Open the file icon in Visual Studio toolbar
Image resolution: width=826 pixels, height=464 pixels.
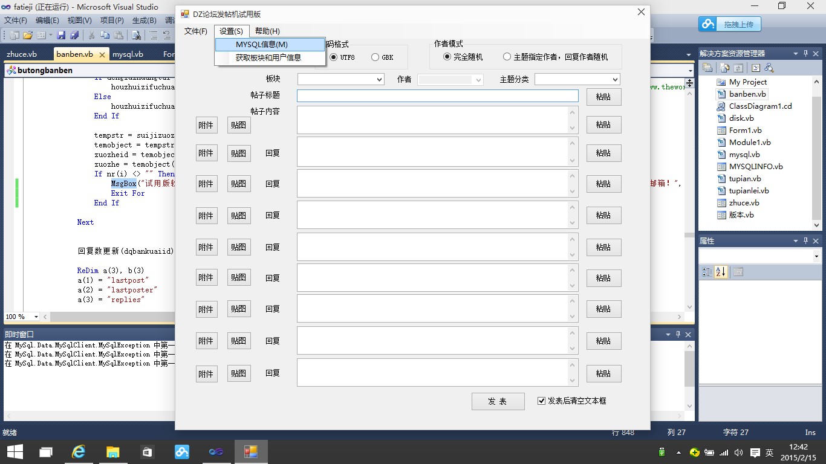28,35
